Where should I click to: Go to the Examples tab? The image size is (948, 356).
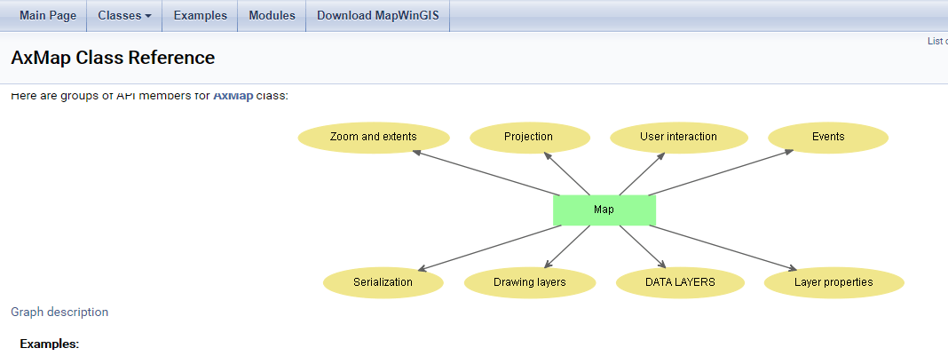tap(200, 16)
